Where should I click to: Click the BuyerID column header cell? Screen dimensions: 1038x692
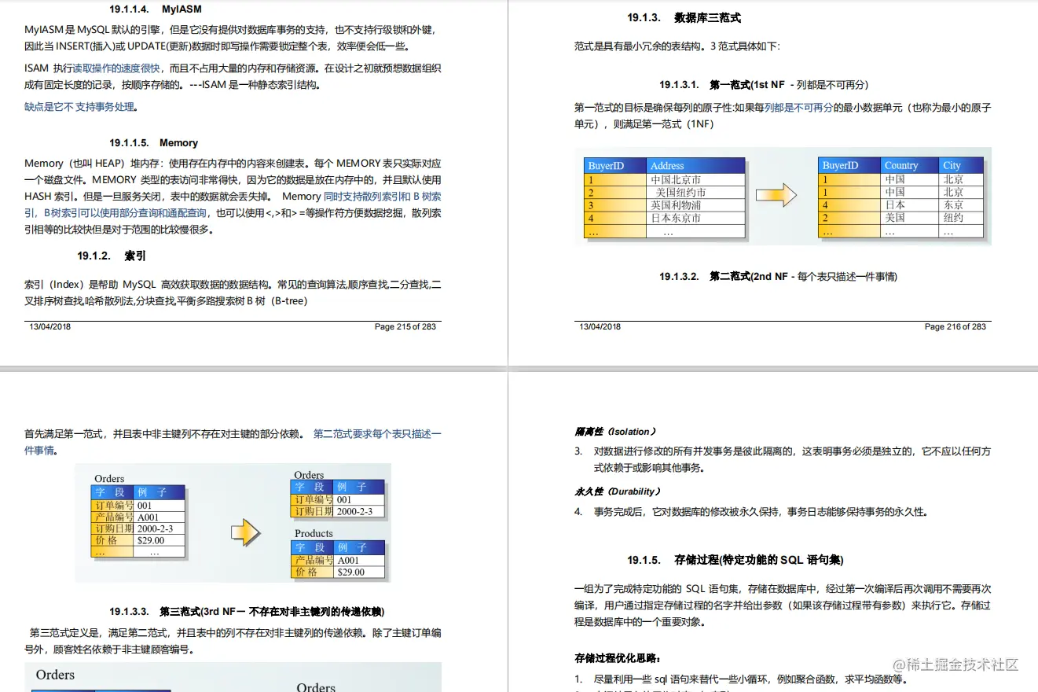pyautogui.click(x=605, y=165)
